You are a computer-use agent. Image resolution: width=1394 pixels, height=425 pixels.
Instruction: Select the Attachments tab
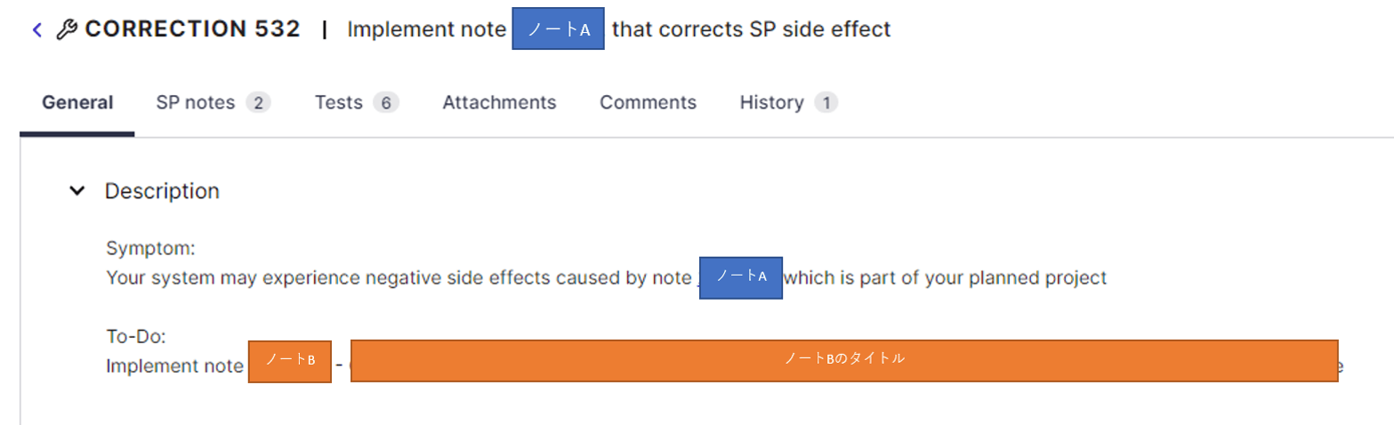click(x=499, y=102)
